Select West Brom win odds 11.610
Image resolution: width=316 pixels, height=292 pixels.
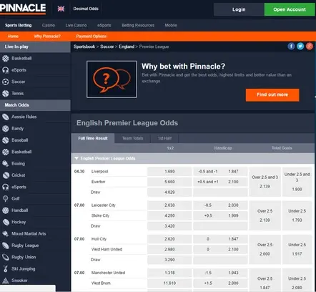point(169,283)
